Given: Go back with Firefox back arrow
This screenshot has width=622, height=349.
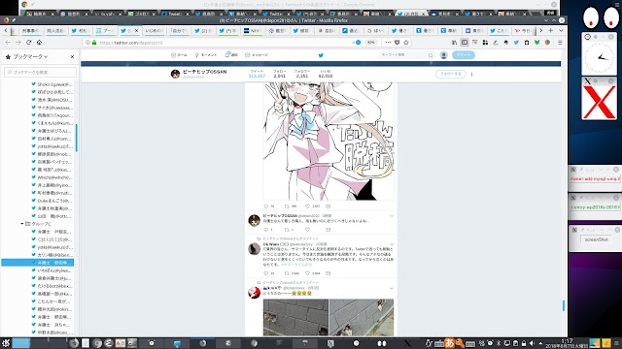Looking at the screenshot, I should coord(8,43).
